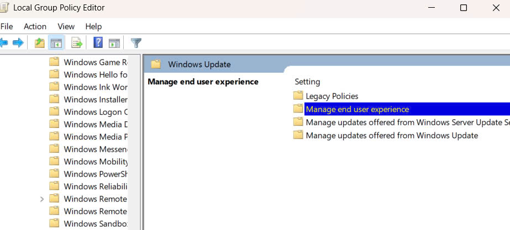Expand the Windows Remote tree node arrow
The height and width of the screenshot is (230, 510).
42,199
